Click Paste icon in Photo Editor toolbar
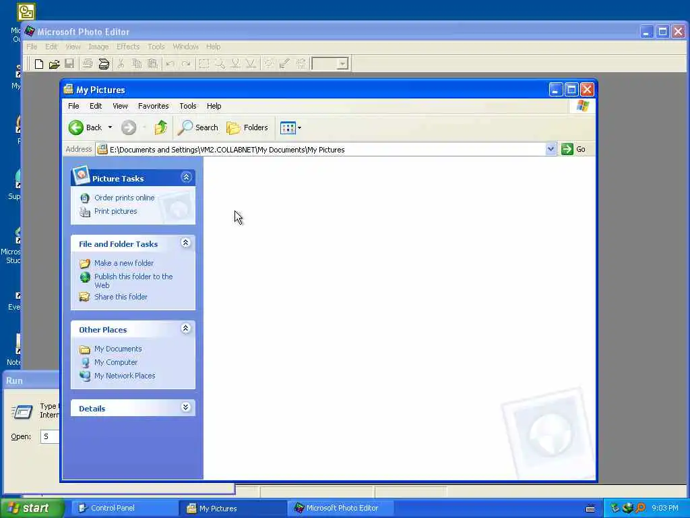This screenshot has height=518, width=690. 152,64
